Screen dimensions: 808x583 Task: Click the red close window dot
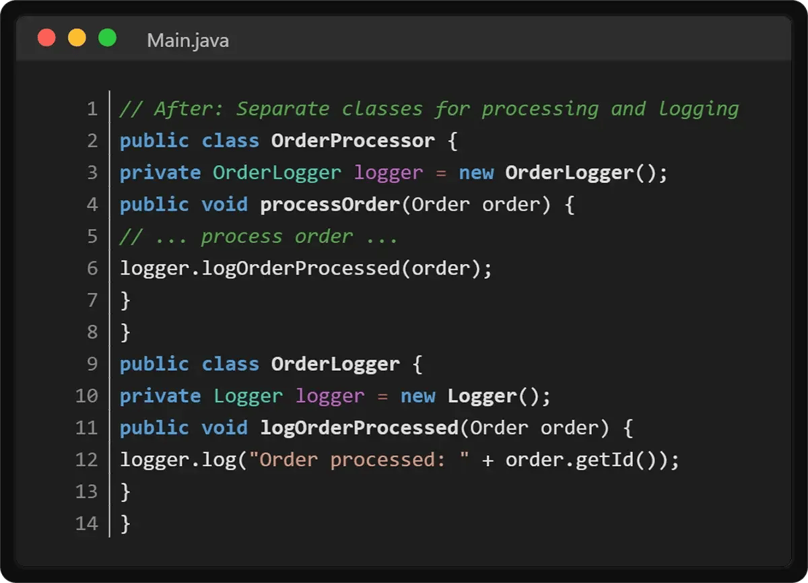[46, 38]
